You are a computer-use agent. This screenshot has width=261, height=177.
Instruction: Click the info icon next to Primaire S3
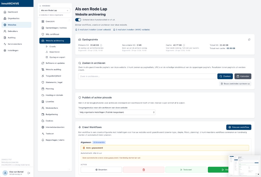tap(101, 45)
